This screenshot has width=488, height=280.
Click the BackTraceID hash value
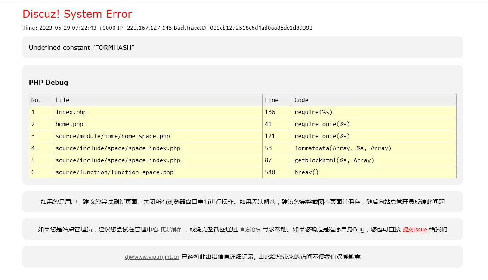coord(261,28)
